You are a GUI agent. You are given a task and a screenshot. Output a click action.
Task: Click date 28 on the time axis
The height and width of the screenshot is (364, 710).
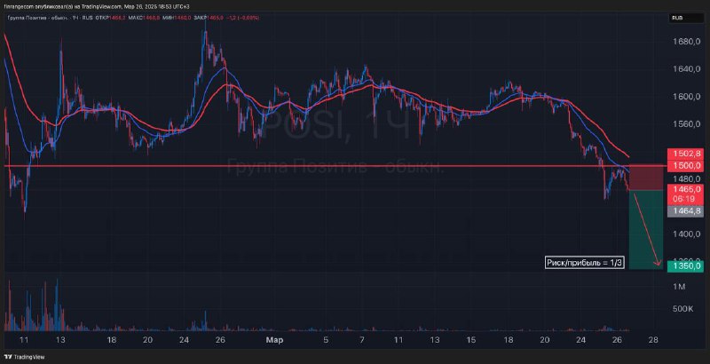(653, 340)
